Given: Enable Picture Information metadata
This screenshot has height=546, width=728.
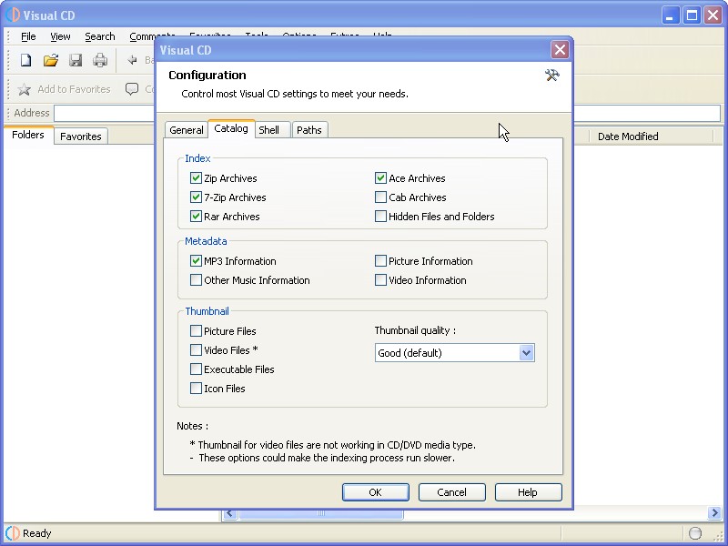Looking at the screenshot, I should click(x=380, y=260).
